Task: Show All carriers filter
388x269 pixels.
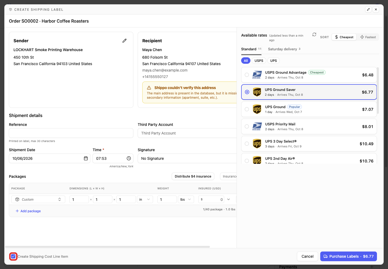Action: click(x=246, y=61)
